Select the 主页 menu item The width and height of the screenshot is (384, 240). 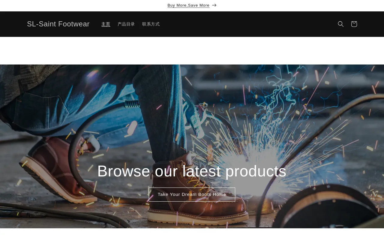pos(106,24)
